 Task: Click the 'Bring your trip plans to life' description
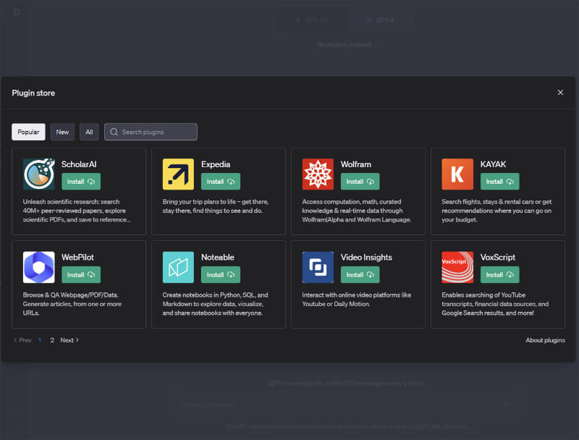[215, 206]
